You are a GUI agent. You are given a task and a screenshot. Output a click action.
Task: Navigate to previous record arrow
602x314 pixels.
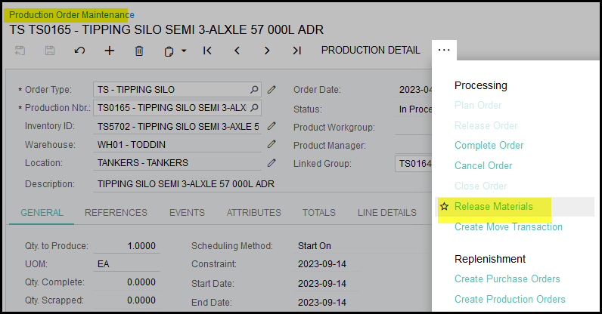[237, 51]
